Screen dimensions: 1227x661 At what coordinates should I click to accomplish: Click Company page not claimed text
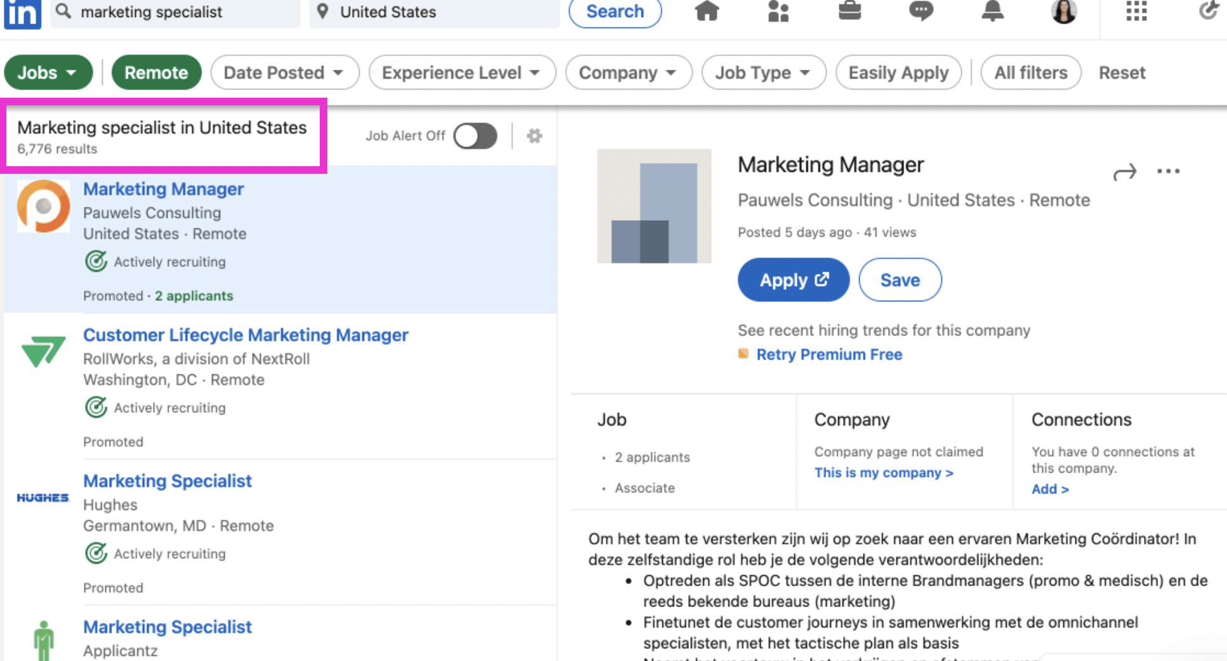(899, 452)
